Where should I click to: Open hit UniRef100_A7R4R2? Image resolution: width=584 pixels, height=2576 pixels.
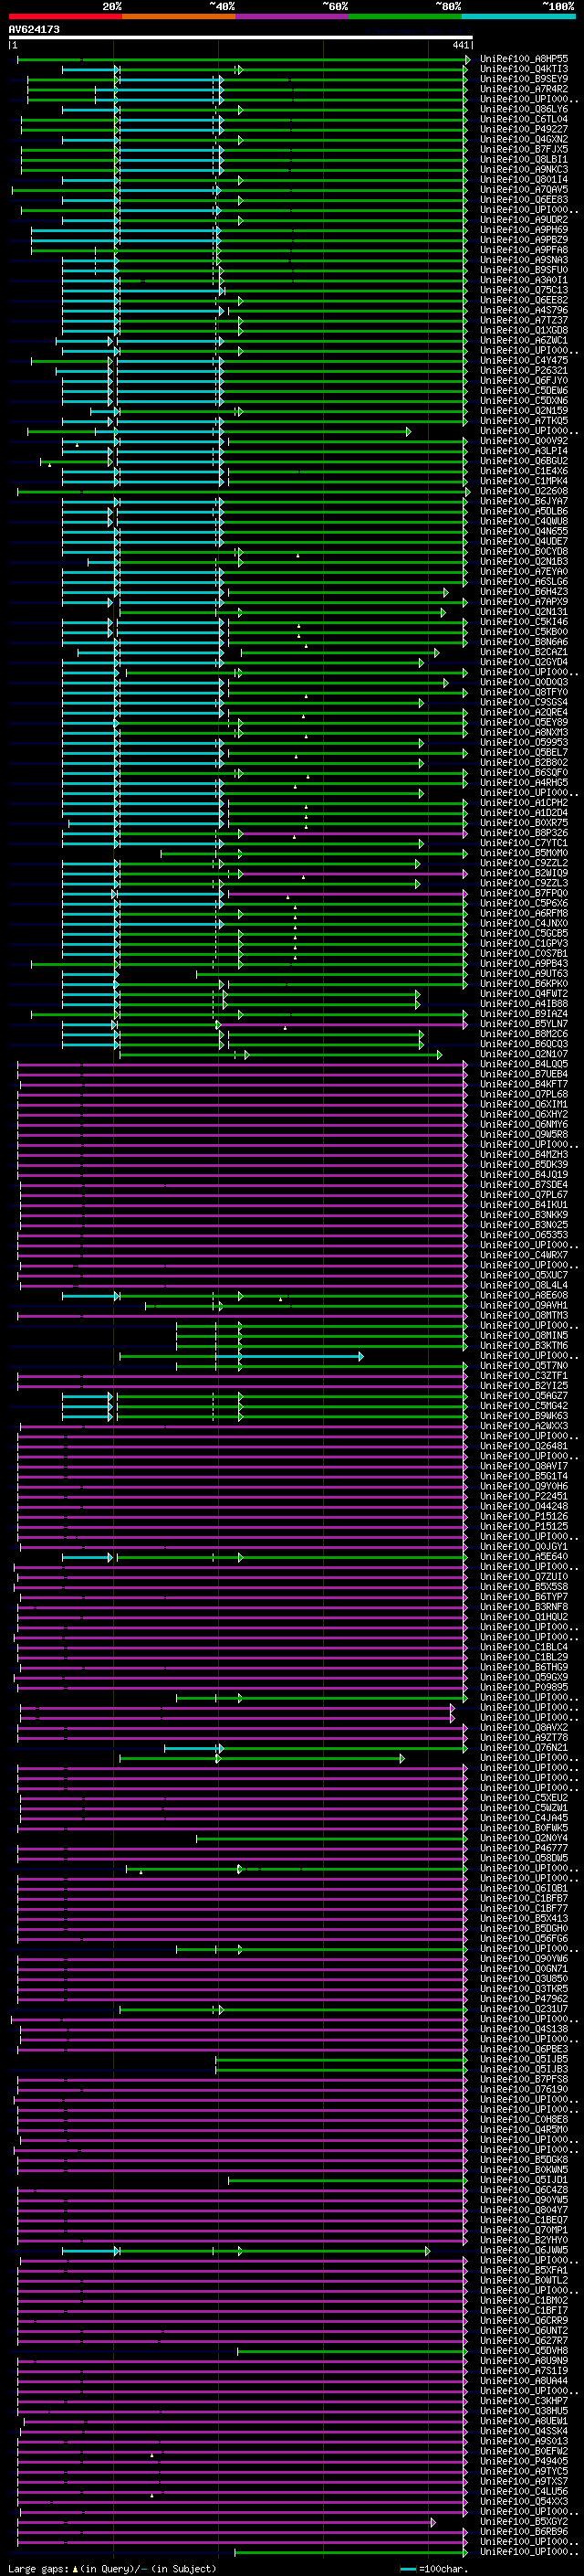click(x=524, y=89)
